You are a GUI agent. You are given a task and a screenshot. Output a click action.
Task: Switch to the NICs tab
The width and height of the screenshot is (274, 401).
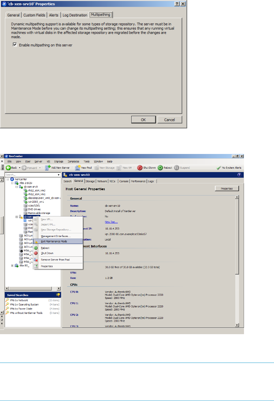(x=113, y=181)
